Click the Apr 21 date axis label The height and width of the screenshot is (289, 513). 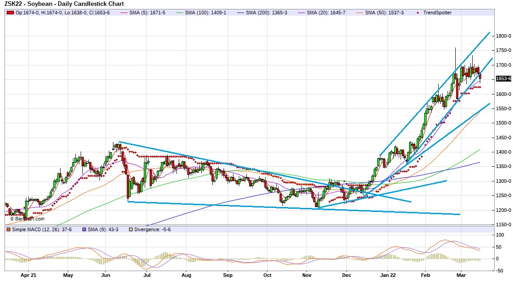pos(28,276)
